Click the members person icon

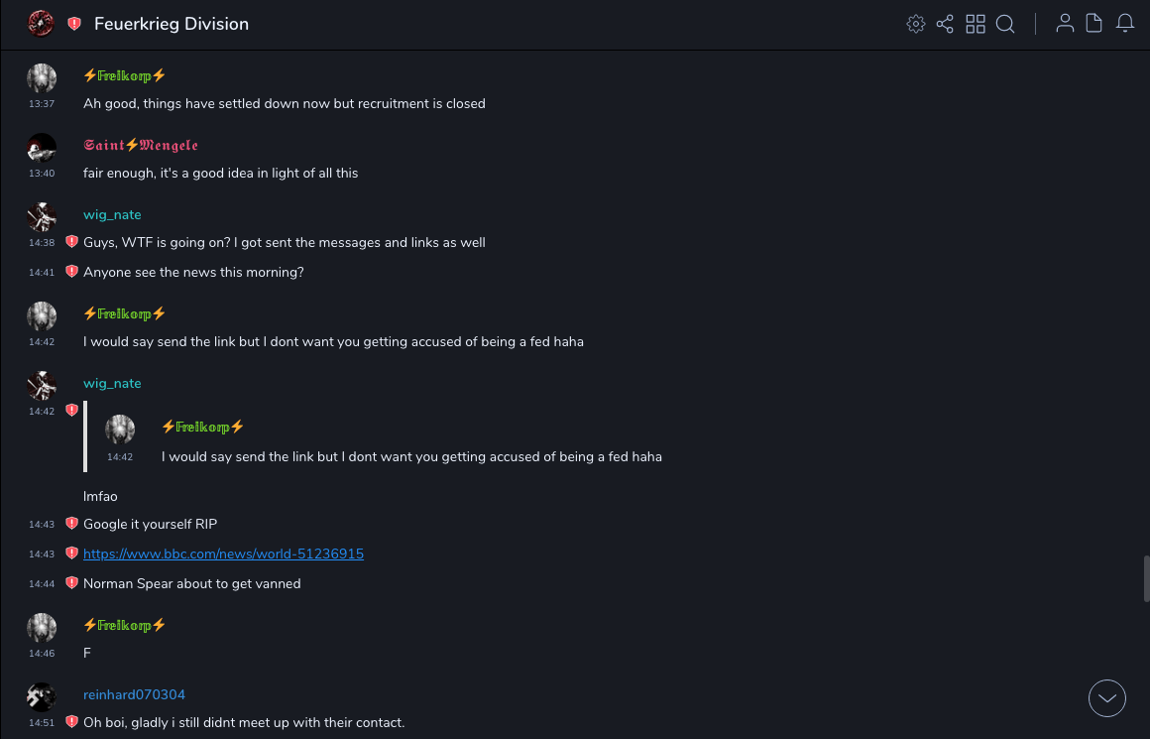1065,24
